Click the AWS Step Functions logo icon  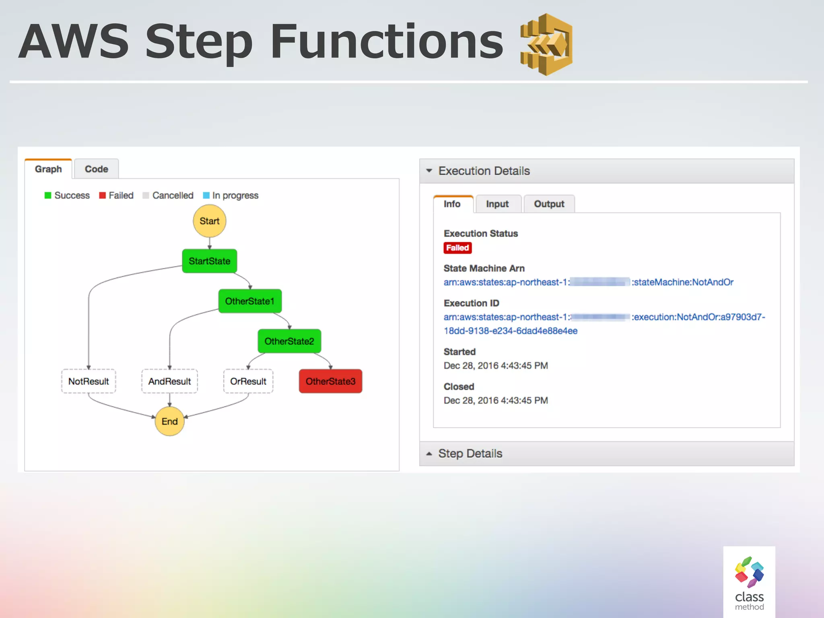tap(546, 44)
